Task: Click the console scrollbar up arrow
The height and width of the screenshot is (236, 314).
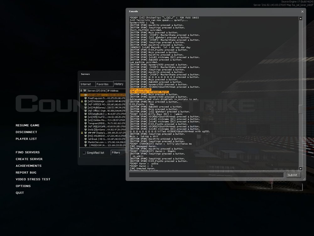Action: 300,19
